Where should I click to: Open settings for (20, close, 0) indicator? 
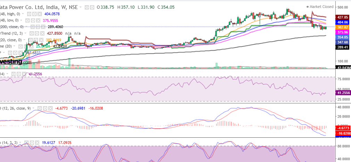coord(35,40)
